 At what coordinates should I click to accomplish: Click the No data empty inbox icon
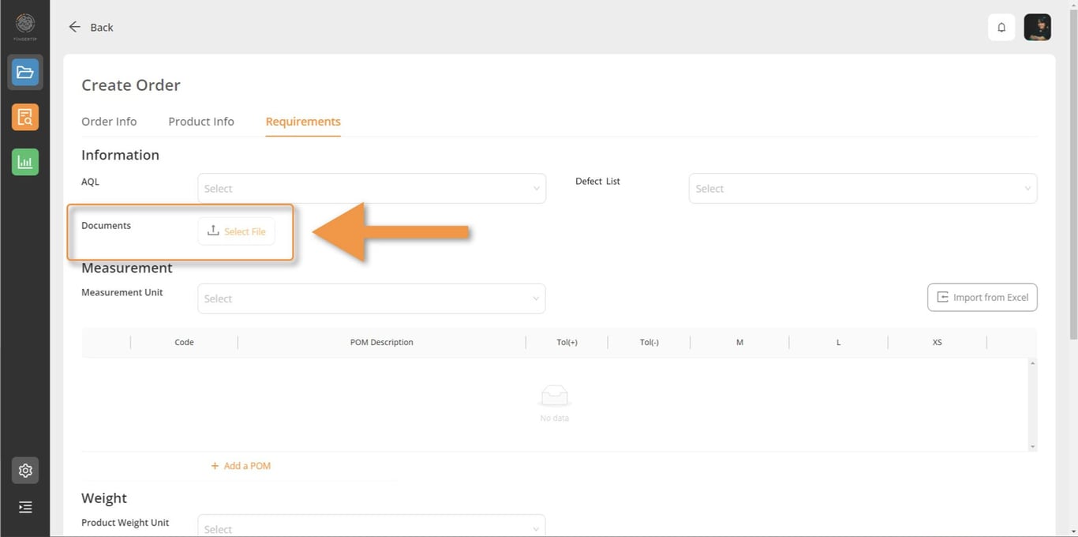[555, 396]
